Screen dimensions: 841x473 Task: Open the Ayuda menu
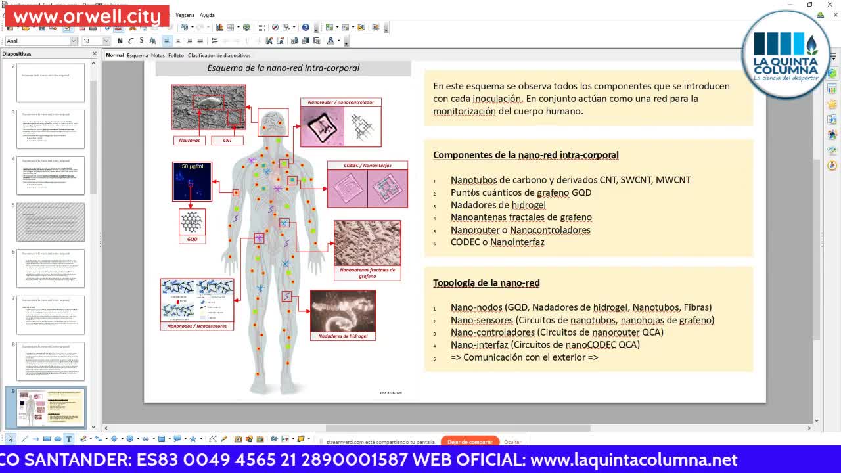coord(207,14)
